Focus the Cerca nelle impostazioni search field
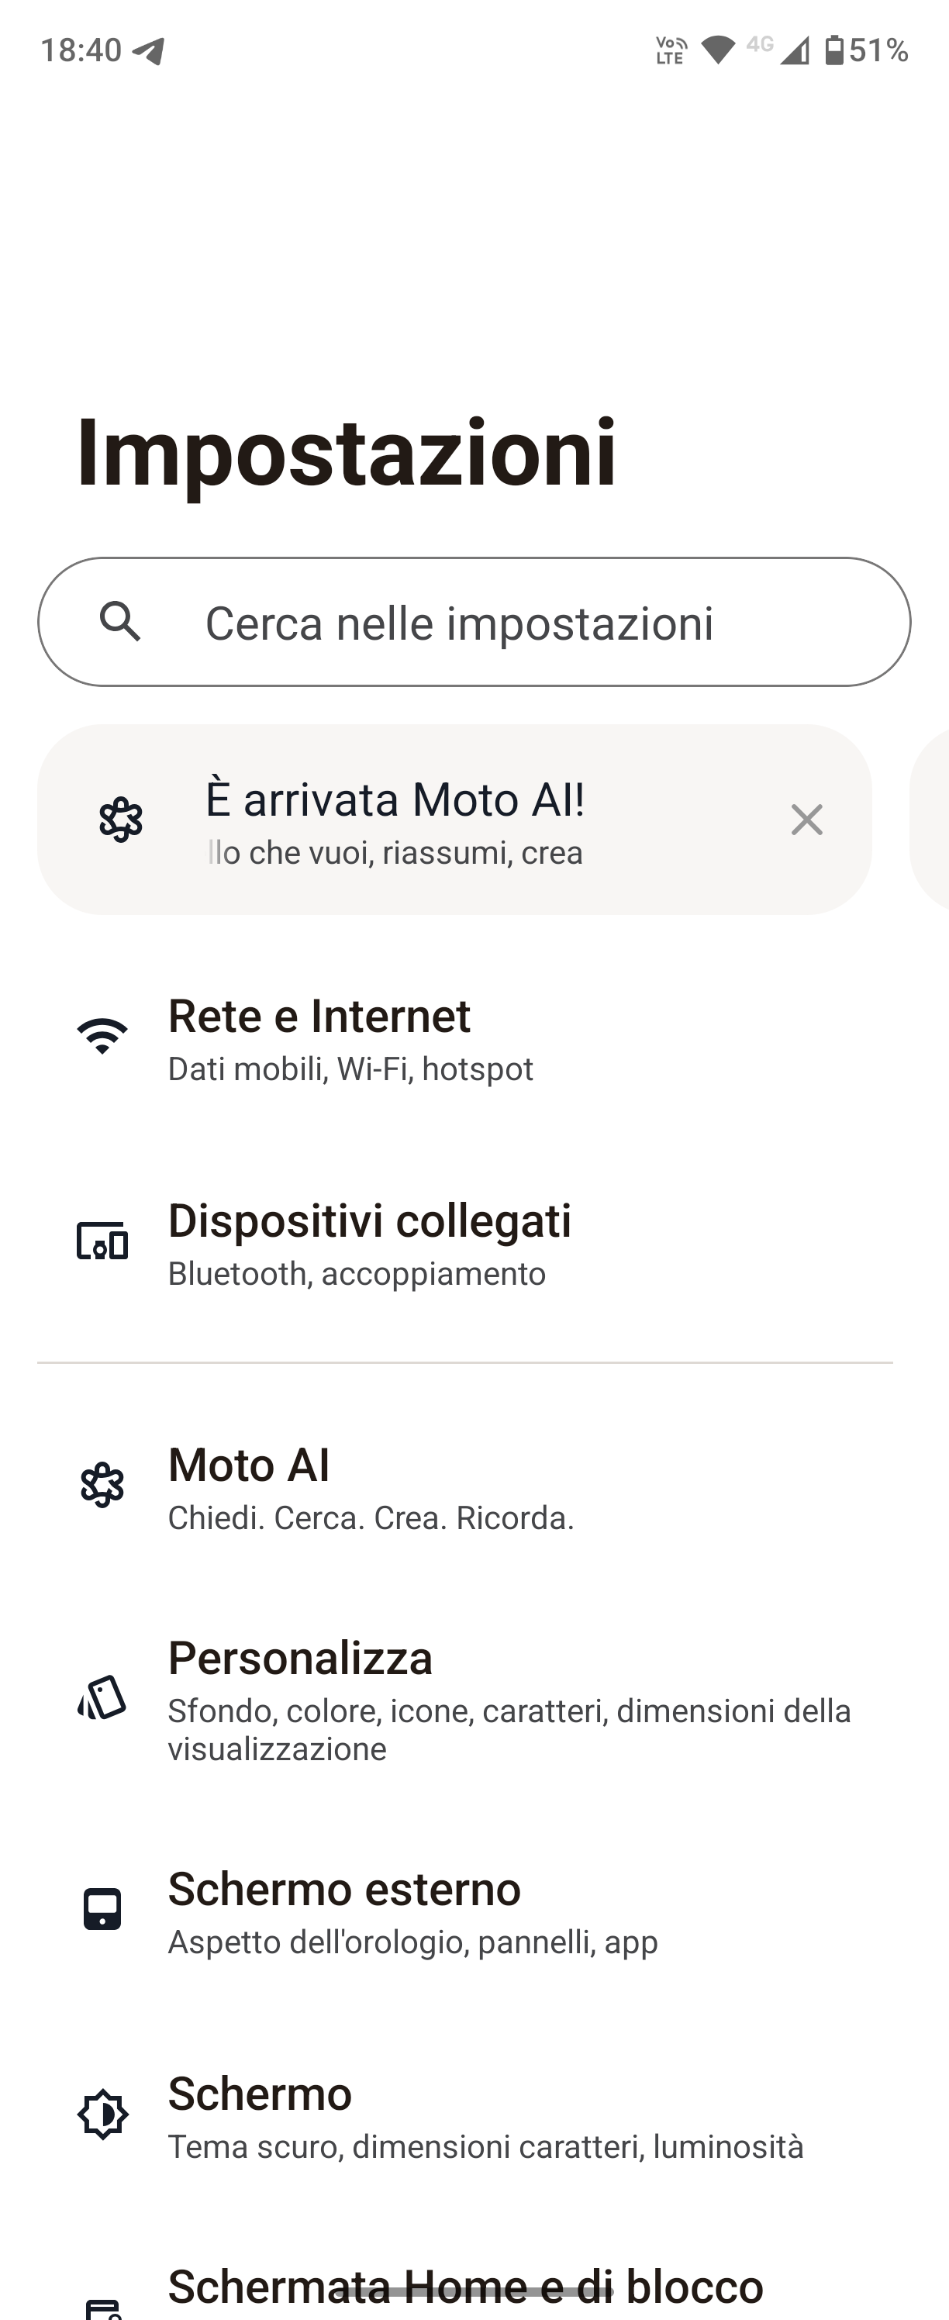This screenshot has width=949, height=2320. (474, 621)
